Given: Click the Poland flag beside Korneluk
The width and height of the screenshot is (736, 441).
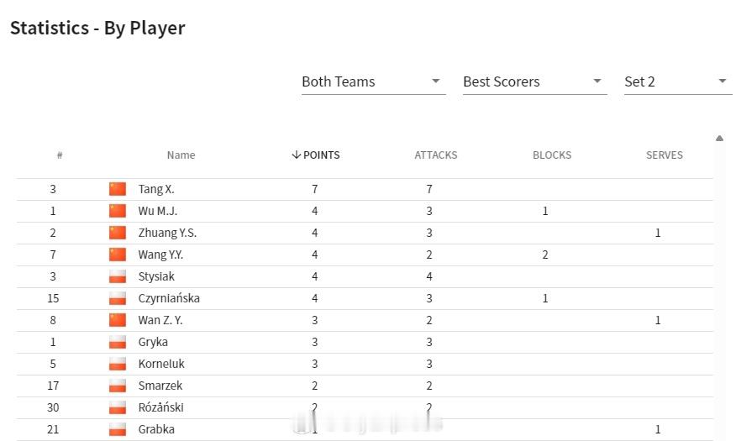Looking at the screenshot, I should tap(118, 364).
